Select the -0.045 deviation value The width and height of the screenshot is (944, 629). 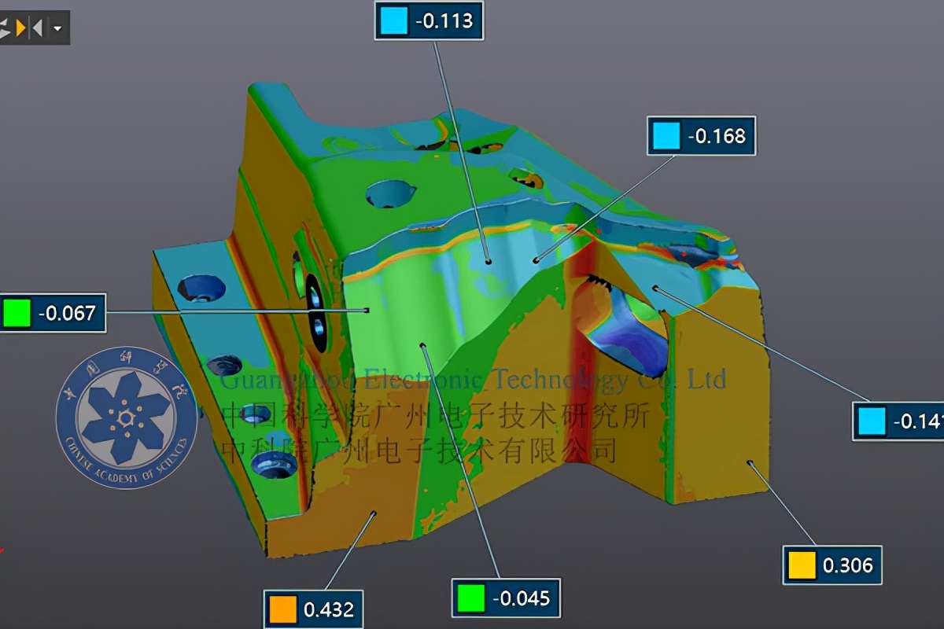point(521,598)
